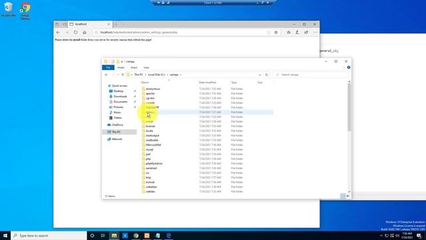Open Home ribbon tab in File Explorer
This screenshot has width=426, height=240.
[121, 67]
